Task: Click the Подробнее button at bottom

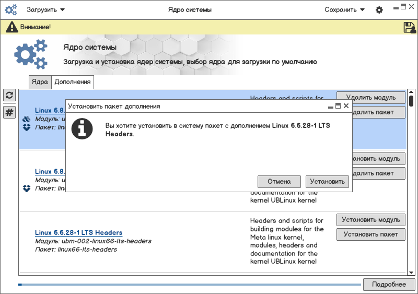Action: [x=389, y=284]
